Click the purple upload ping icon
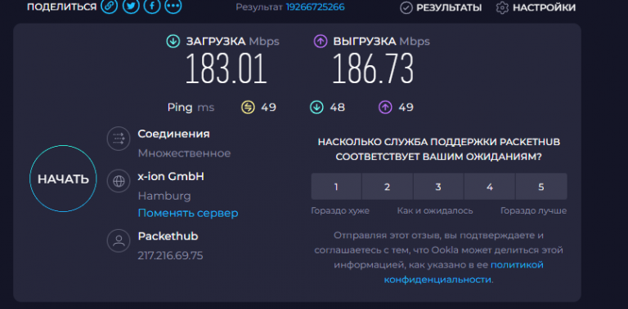 (385, 107)
